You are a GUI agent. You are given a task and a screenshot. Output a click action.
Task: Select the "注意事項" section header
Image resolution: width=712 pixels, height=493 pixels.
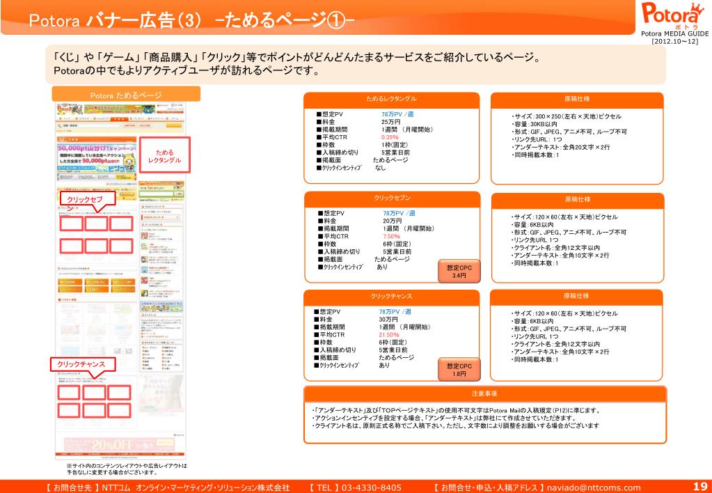point(485,393)
